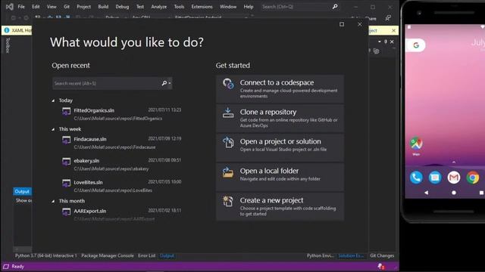Click the LoveBites solution file icon
Screen dimensions: 485x272
tap(66, 184)
